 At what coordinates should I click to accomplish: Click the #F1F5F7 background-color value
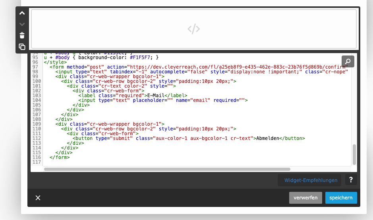[x=140, y=57]
